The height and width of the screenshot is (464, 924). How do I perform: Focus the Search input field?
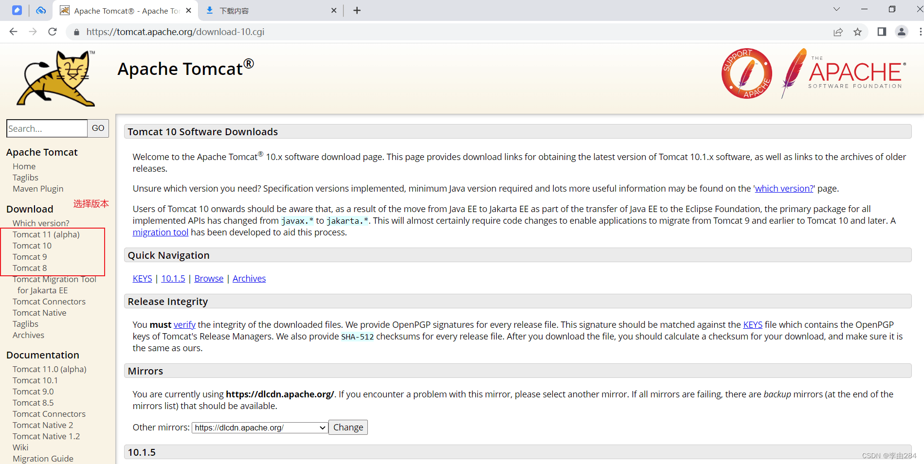pos(47,128)
